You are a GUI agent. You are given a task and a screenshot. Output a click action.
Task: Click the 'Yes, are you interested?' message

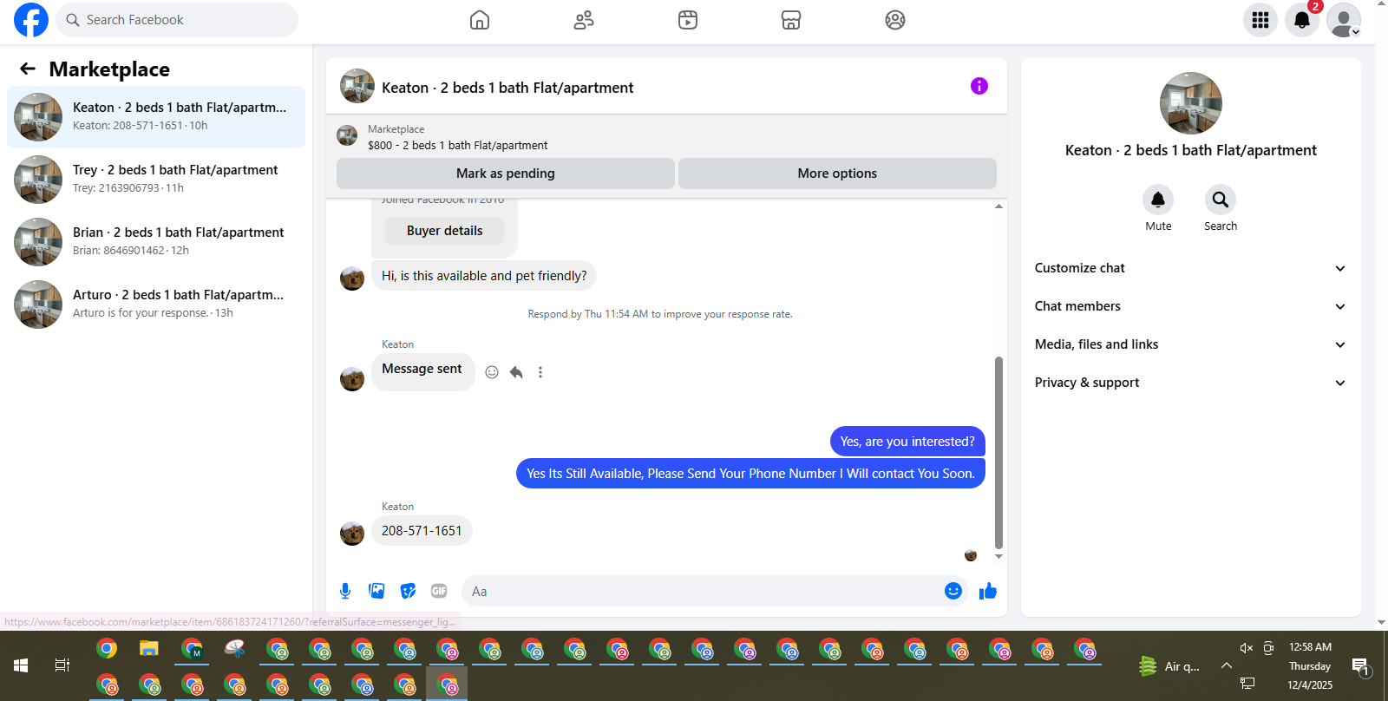907,442
